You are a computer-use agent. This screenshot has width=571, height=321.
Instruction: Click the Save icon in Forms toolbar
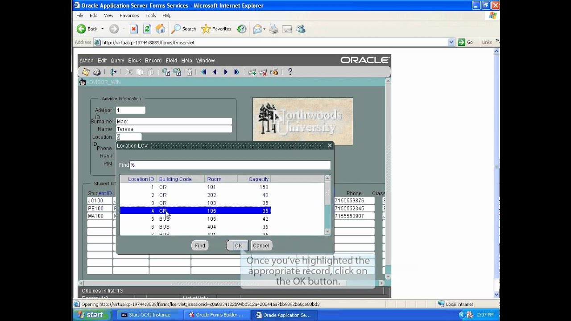coord(86,72)
